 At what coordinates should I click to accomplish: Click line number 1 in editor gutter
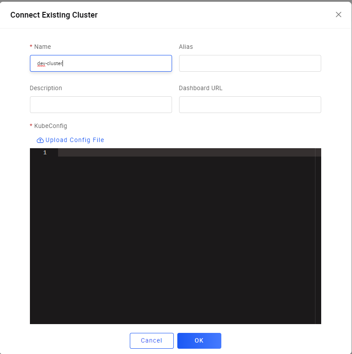(x=45, y=153)
